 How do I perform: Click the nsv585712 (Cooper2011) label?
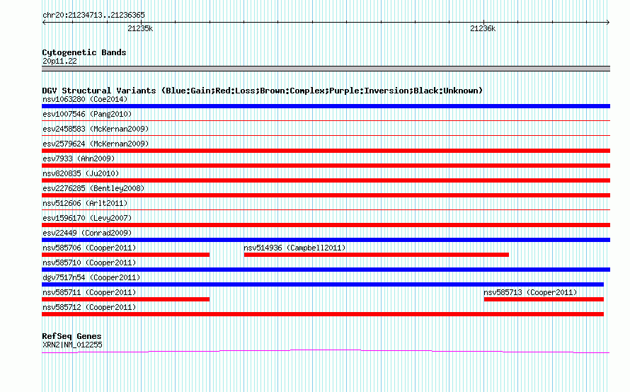coord(89,307)
